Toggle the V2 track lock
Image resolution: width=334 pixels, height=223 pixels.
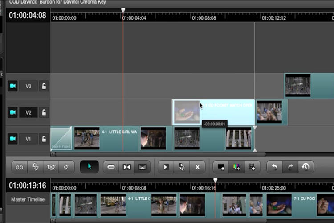(44, 112)
